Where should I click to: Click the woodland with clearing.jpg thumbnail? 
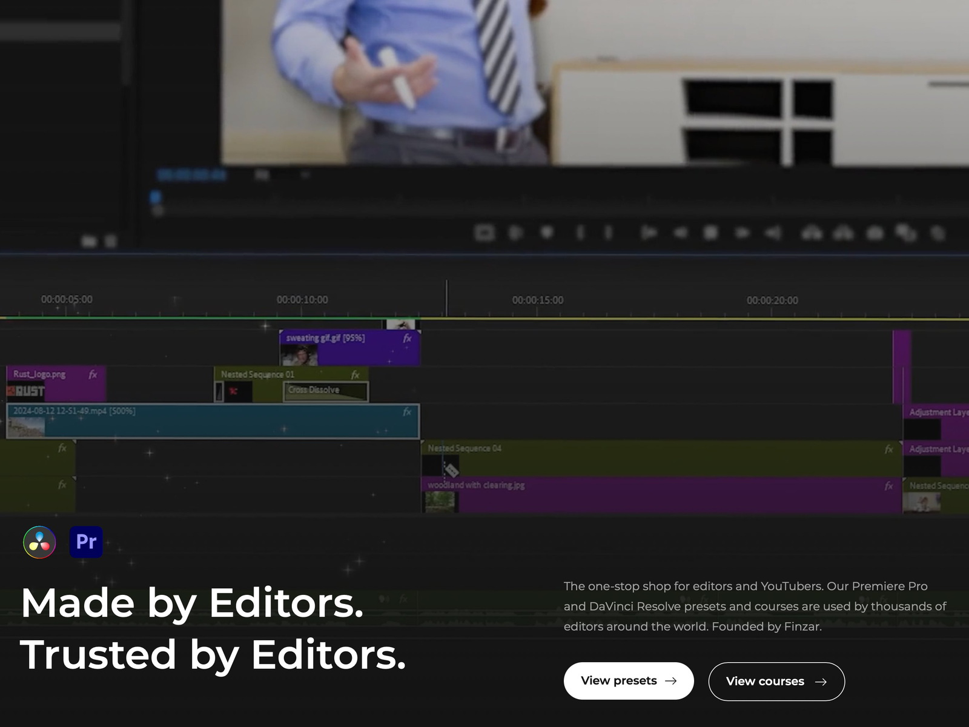tap(440, 502)
